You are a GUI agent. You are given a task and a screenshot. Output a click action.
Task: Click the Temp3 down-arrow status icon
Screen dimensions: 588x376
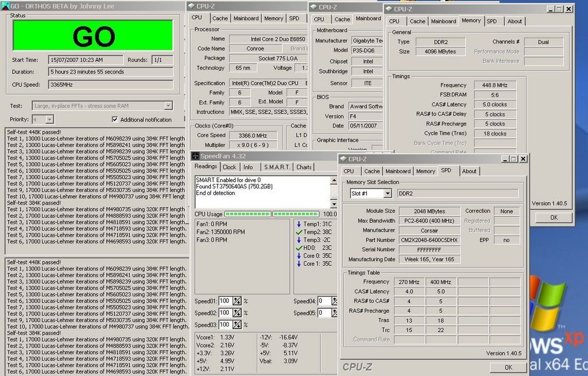point(299,240)
